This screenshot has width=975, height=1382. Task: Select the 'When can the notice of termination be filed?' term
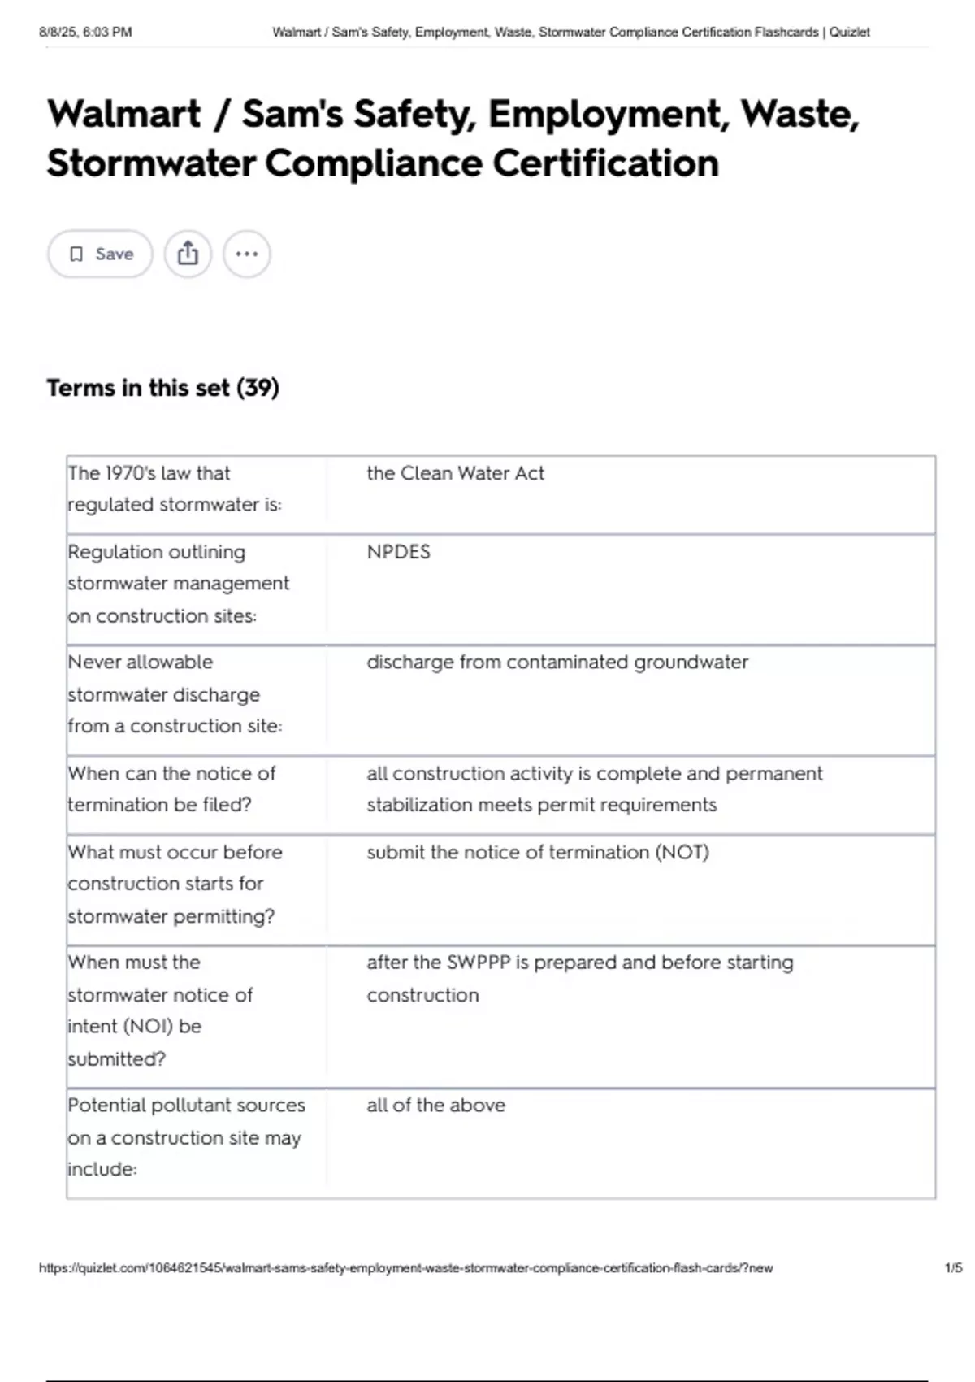(x=171, y=789)
